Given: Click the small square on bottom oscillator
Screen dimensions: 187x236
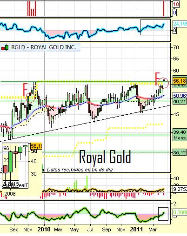Looking at the screenshot, I should point(163,214).
